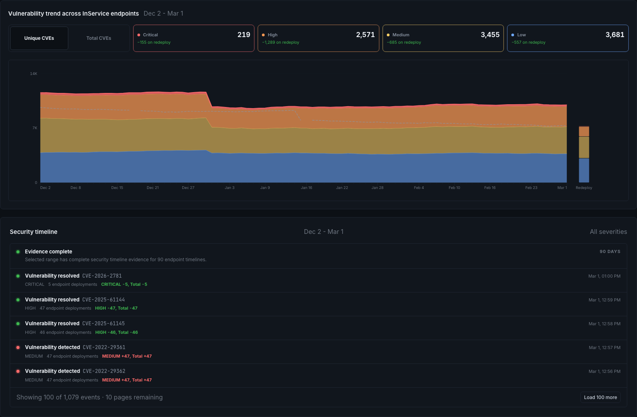This screenshot has width=637, height=417.
Task: Click the Dec 27 axis label
Action: coord(188,188)
